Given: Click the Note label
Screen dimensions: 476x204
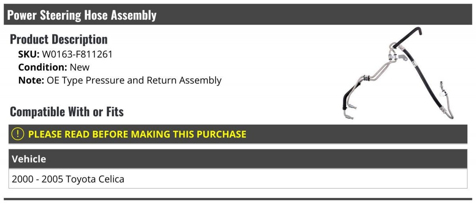Looking at the screenshot, I should pyautogui.click(x=31, y=80).
